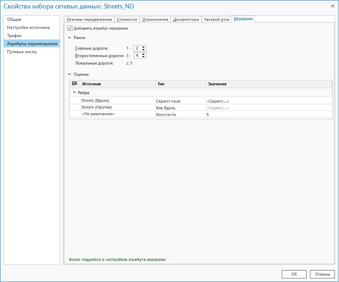This screenshot has height=282, width=339.
Task: Uncheck Добавить атрибут иерархии checkbox
Action: click(70, 28)
